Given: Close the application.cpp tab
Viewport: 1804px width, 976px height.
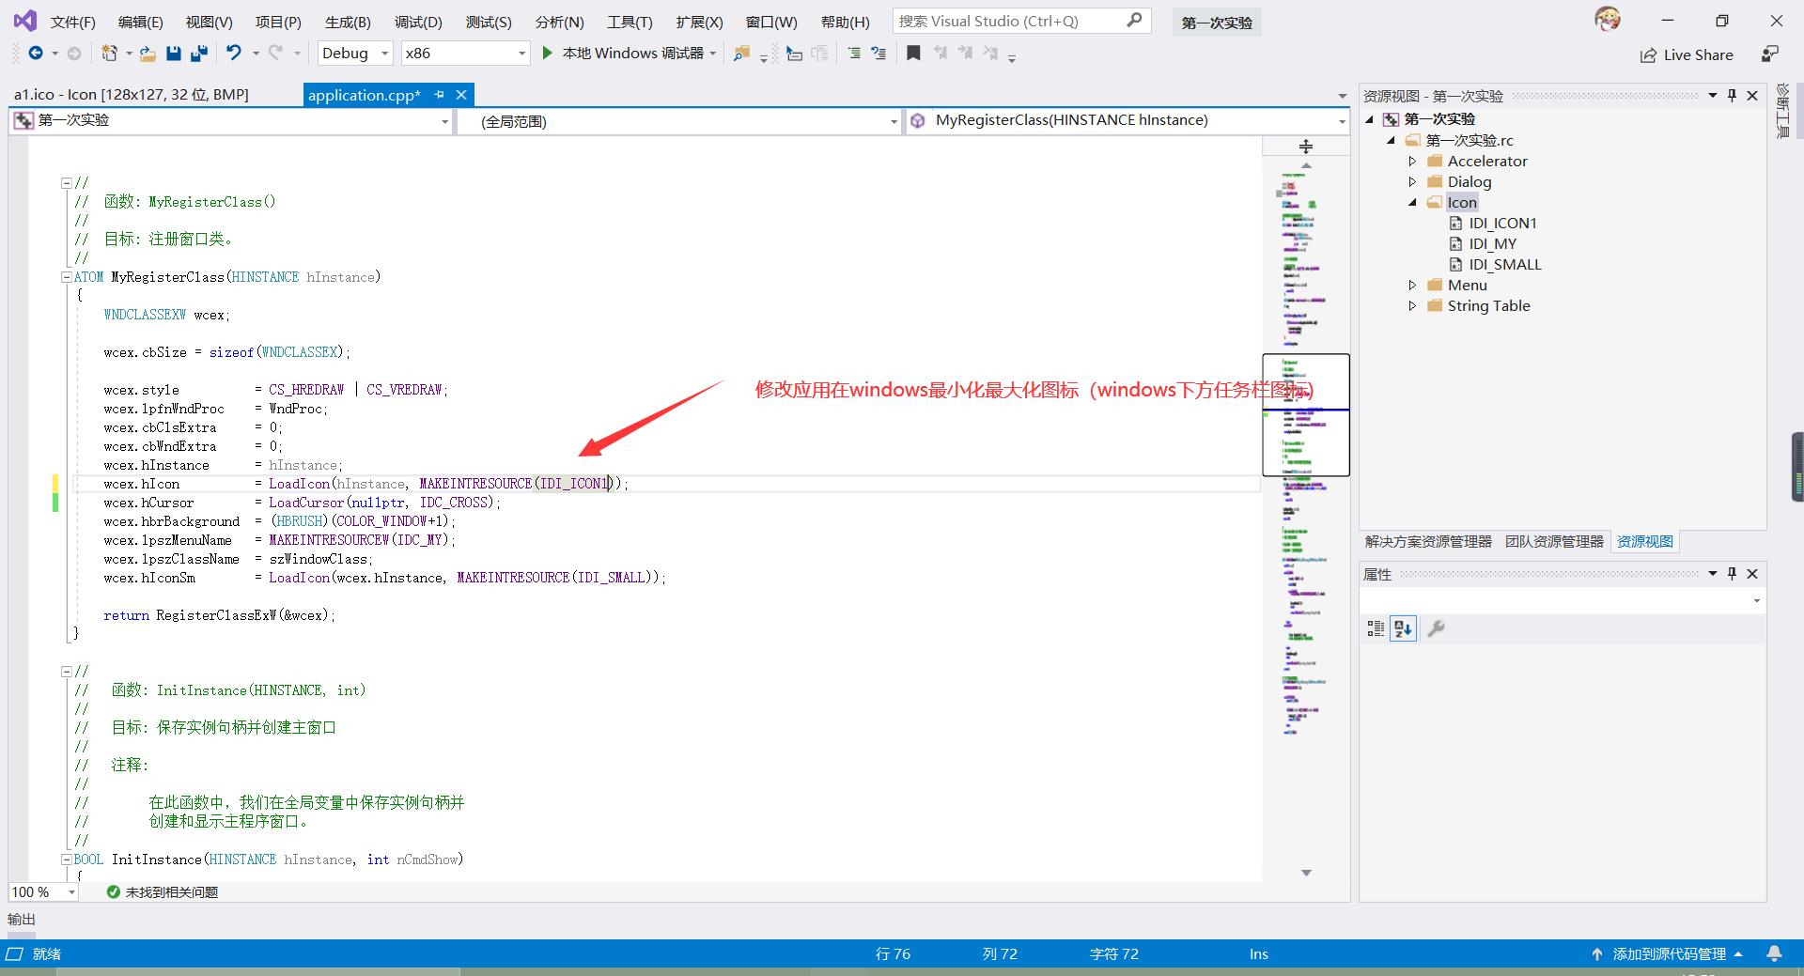Looking at the screenshot, I should pyautogui.click(x=461, y=94).
